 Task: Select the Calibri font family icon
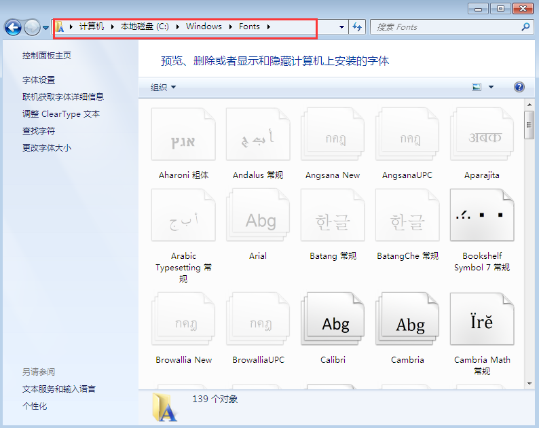(333, 319)
